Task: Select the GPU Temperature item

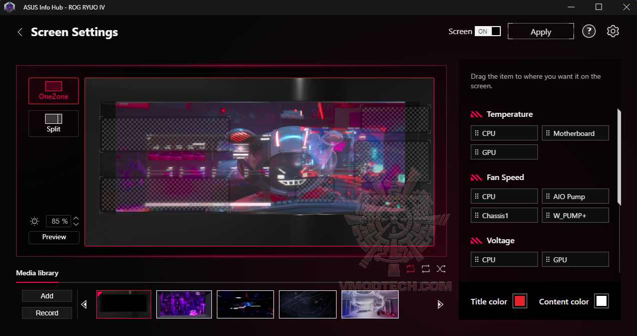Action: pos(504,152)
